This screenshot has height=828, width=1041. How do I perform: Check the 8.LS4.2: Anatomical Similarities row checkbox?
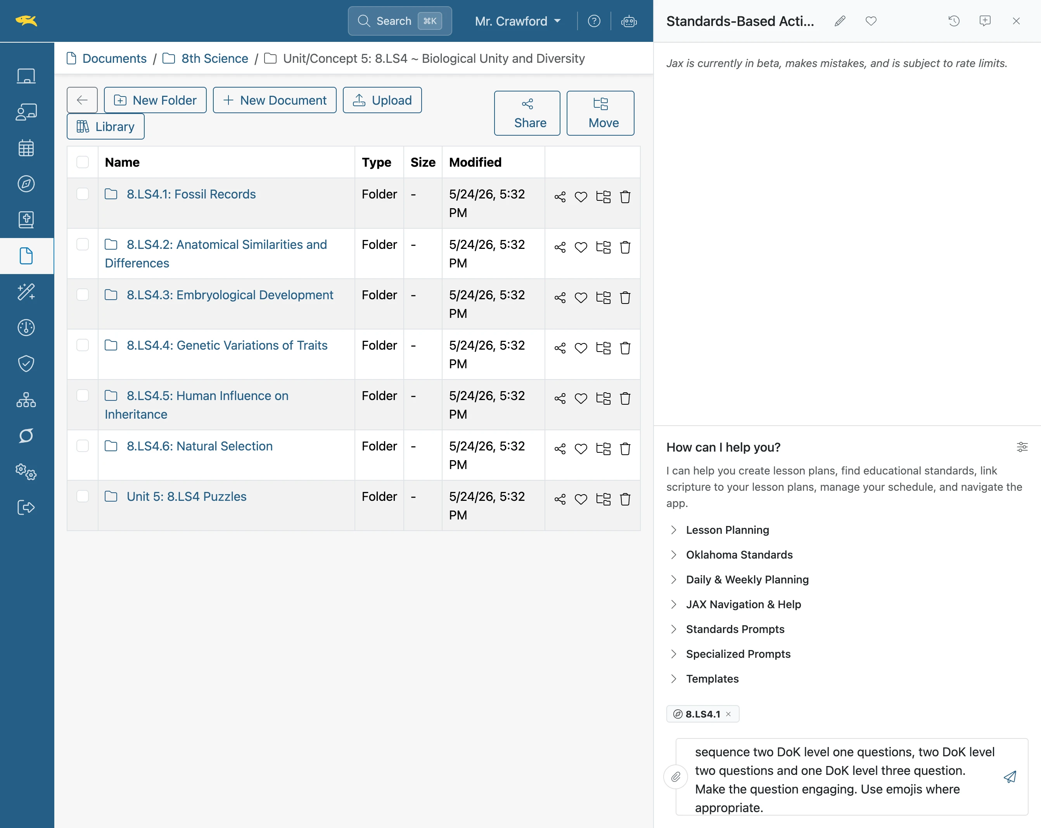[x=83, y=244]
